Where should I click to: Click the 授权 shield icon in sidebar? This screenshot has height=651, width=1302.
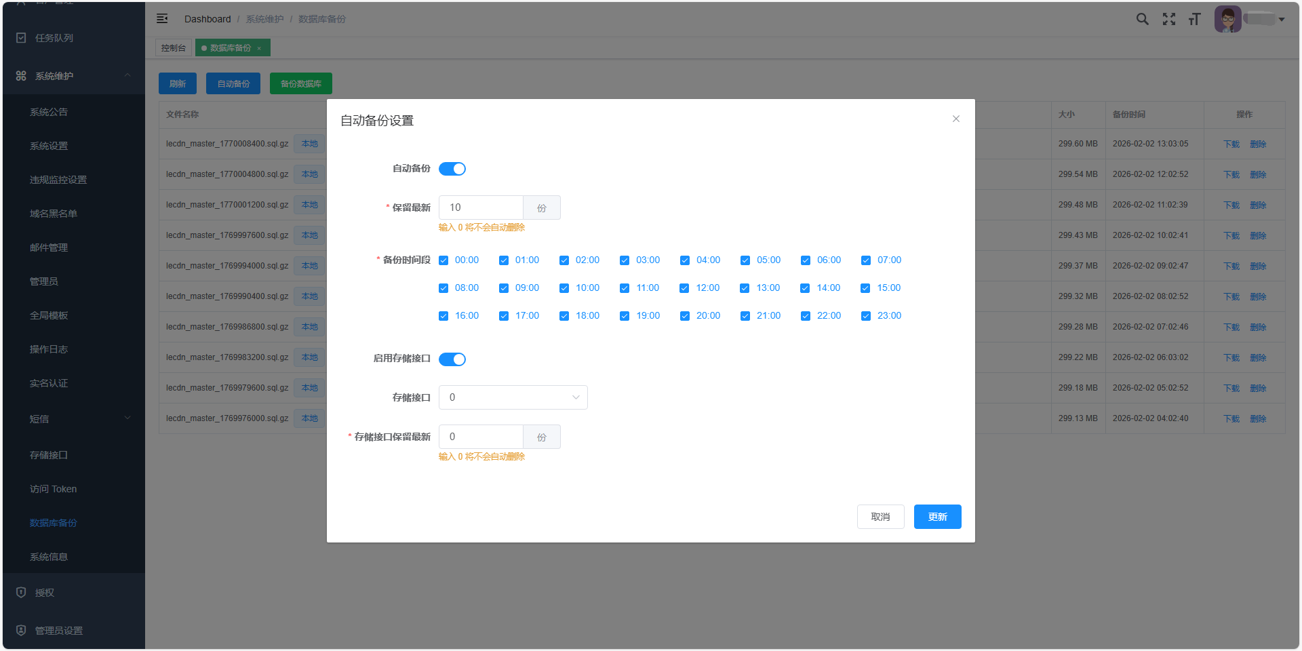21,593
